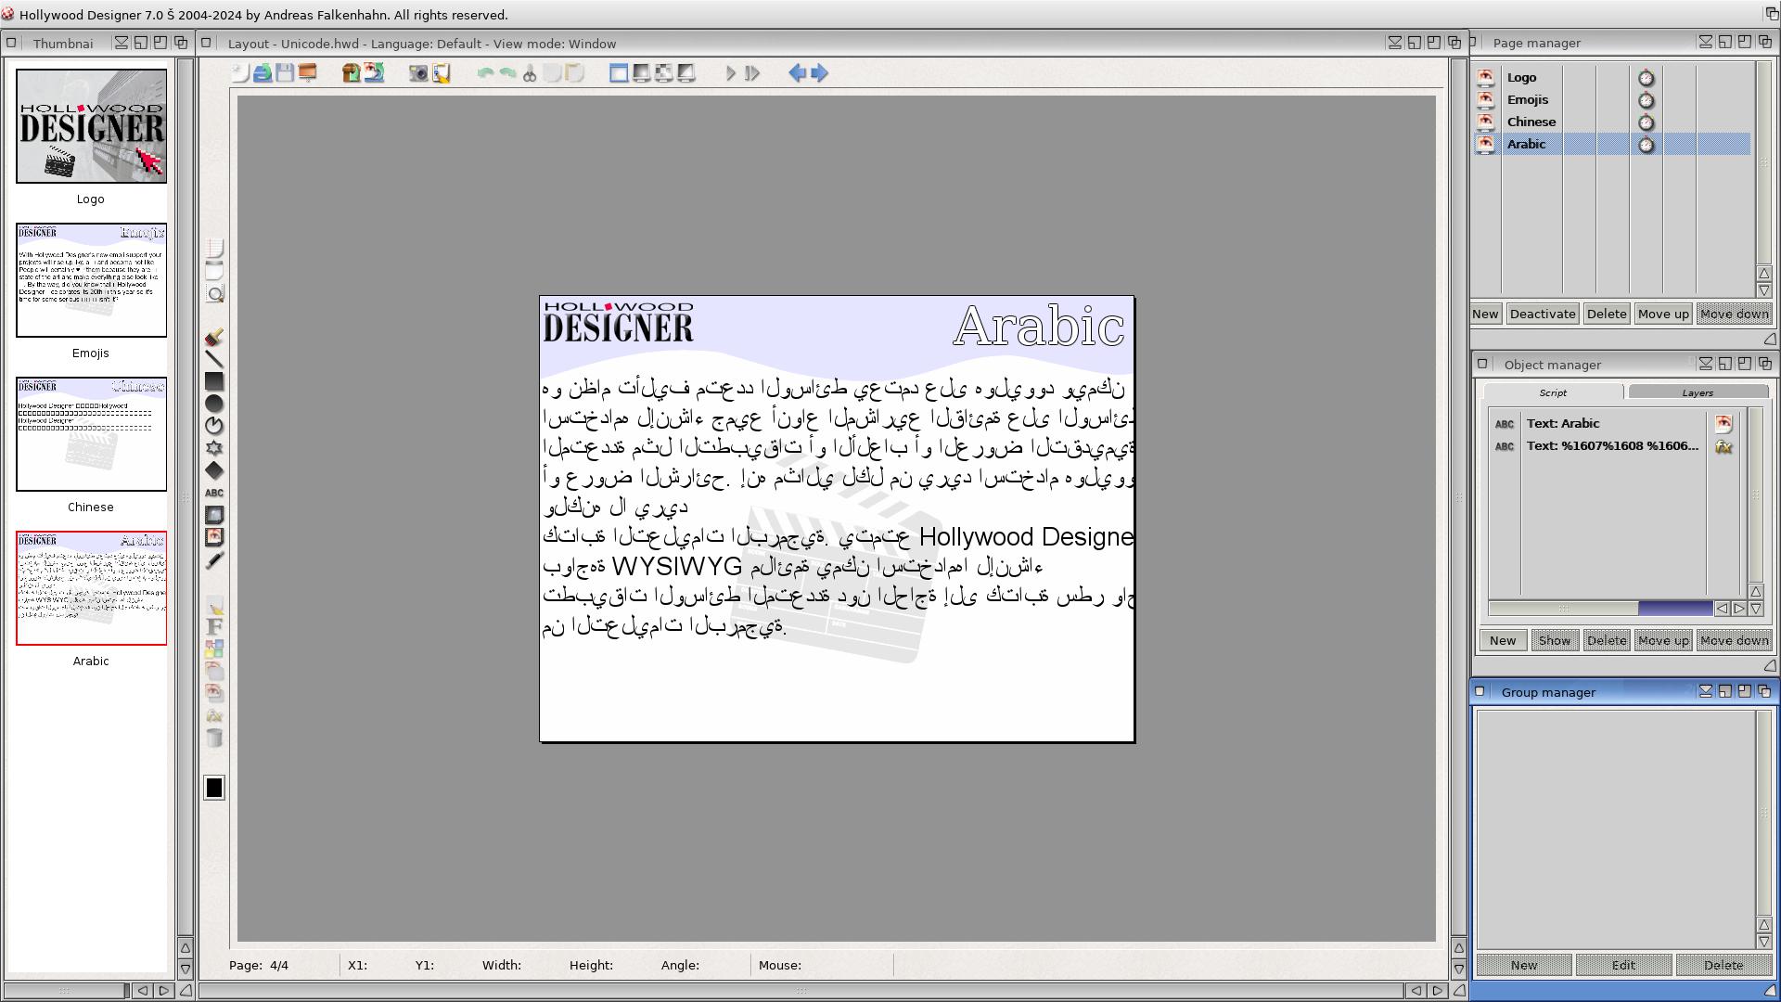Click the Page manager panel collapse icon
This screenshot has height=1002, width=1781.
coord(1705,42)
